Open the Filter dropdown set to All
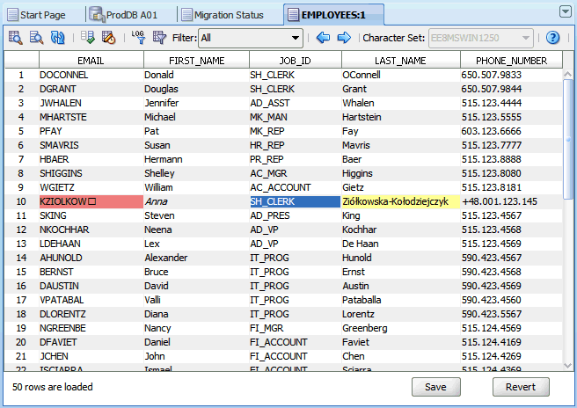577x408 pixels. click(251, 38)
